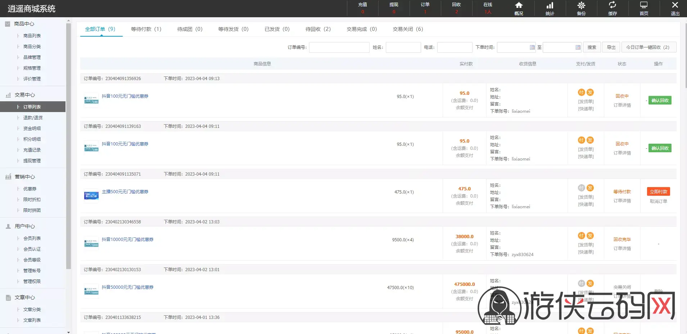Click the 订单编号 search input field
Screen dimensions: 687x334
(x=339, y=47)
